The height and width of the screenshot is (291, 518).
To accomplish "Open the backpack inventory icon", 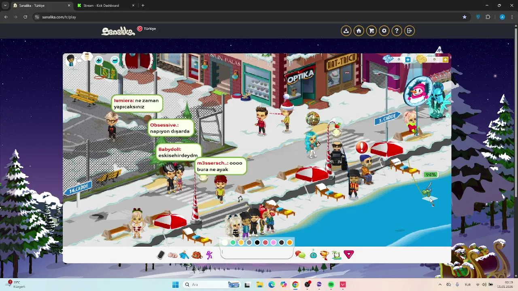I will (x=197, y=255).
